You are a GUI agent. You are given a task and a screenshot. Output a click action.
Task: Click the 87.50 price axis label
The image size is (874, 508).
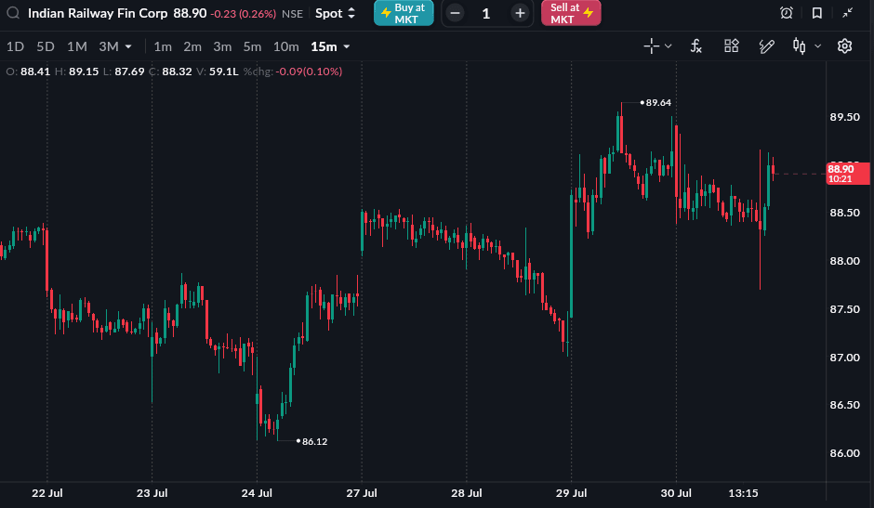click(844, 309)
